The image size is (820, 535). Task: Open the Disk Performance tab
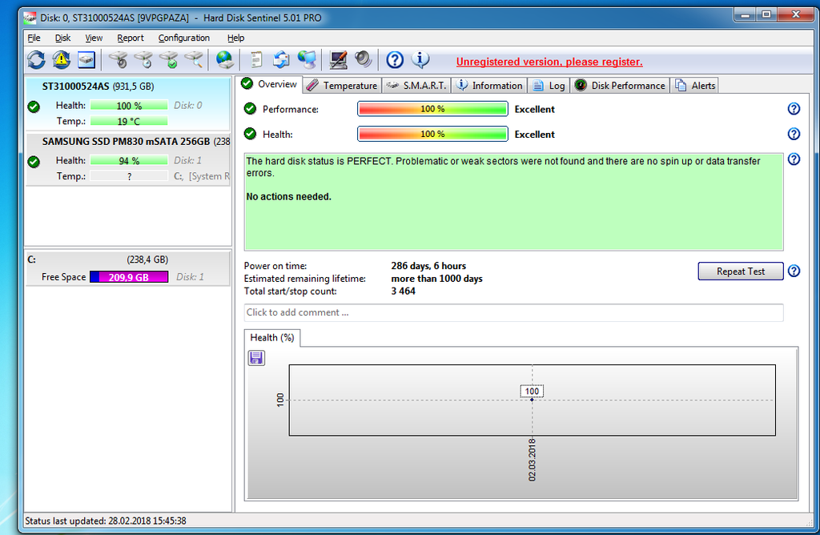click(x=621, y=85)
